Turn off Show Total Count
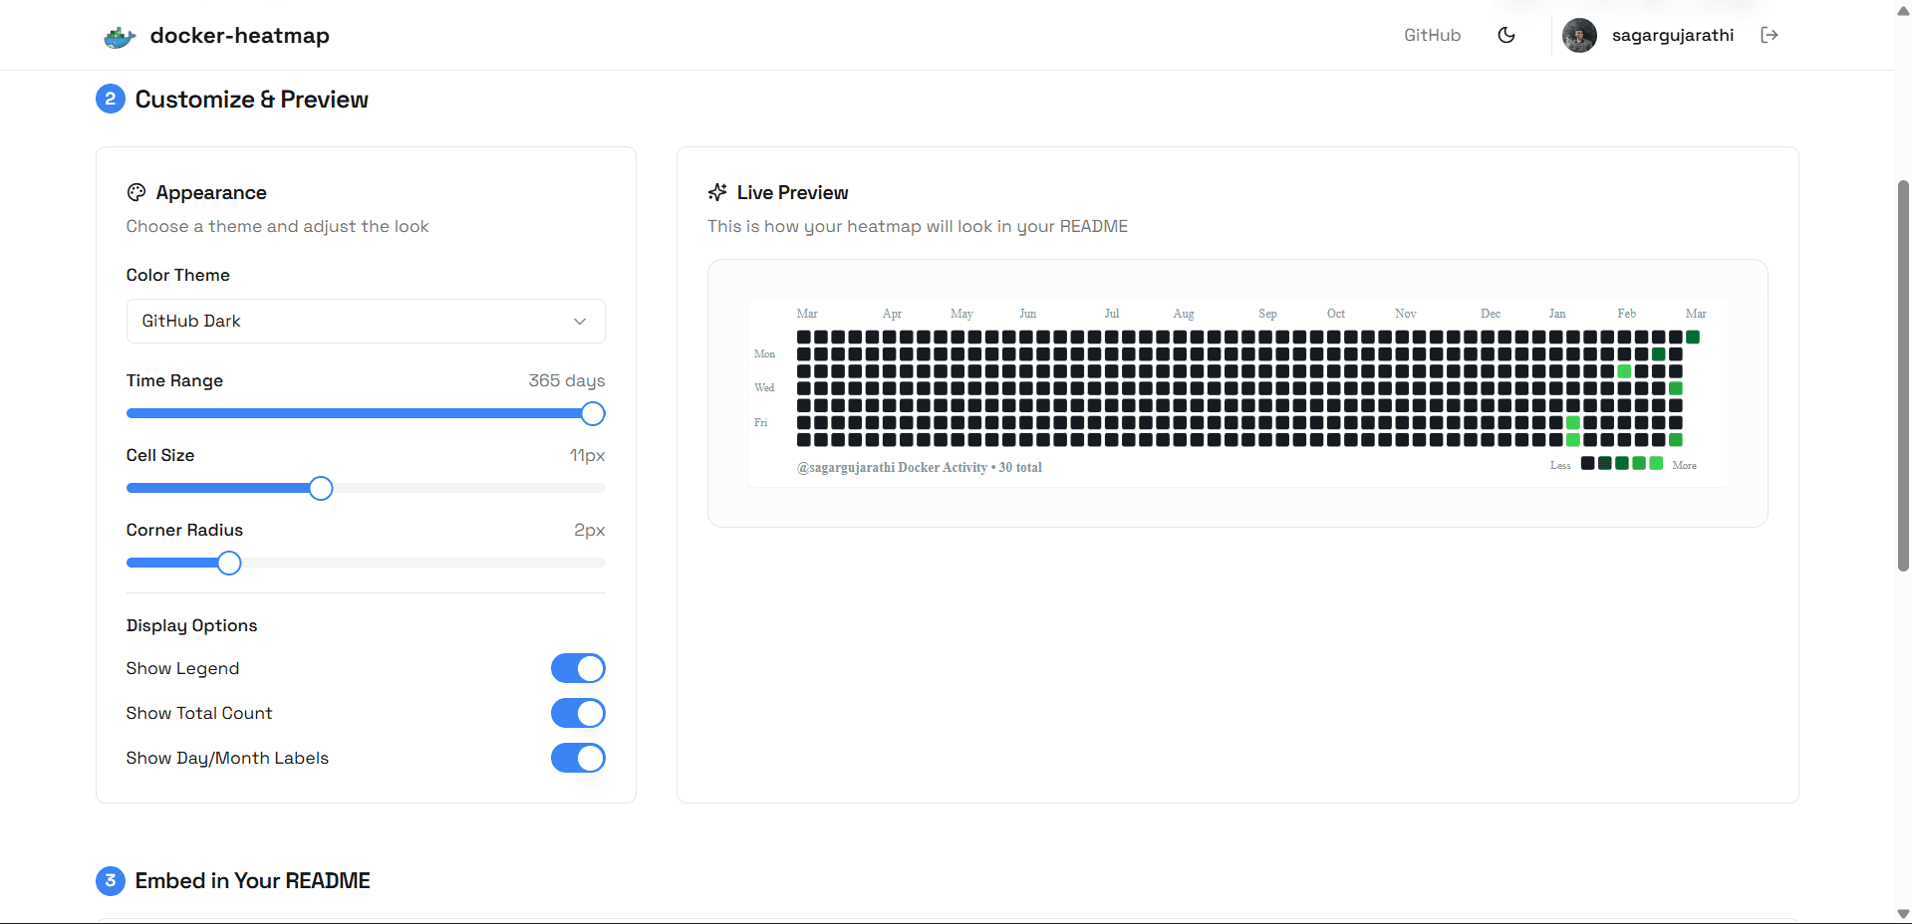The image size is (1912, 924). (578, 713)
